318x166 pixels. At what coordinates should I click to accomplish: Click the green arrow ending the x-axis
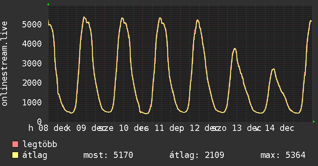314,122
